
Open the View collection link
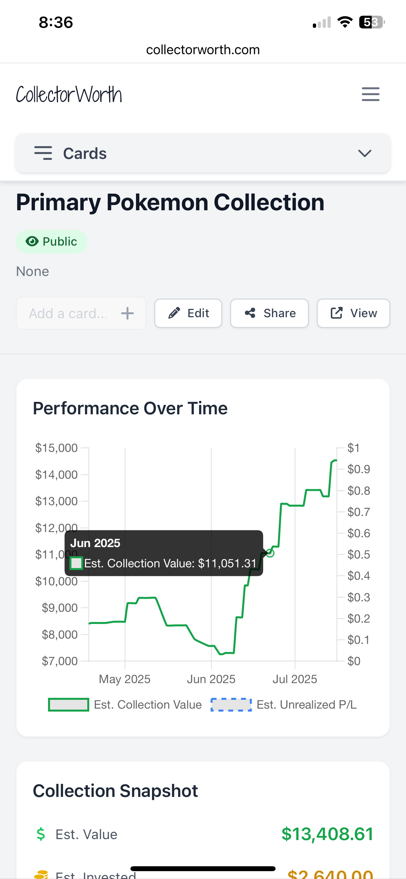tap(353, 313)
